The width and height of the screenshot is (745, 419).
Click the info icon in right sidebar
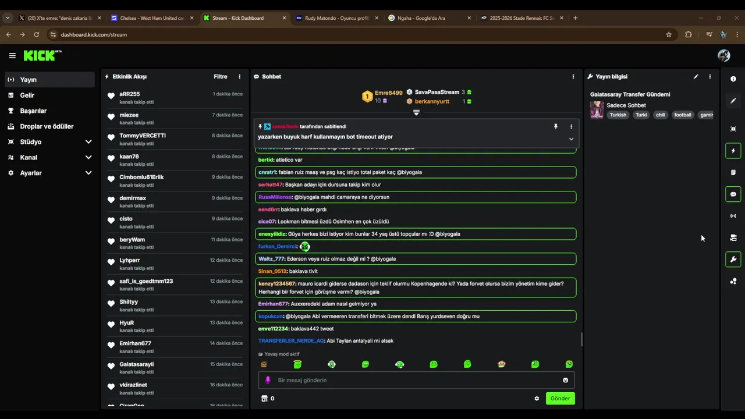tap(733, 79)
